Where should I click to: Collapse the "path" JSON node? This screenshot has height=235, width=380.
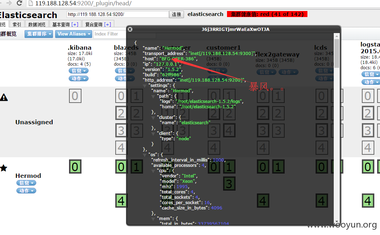pyautogui.click(x=153, y=97)
